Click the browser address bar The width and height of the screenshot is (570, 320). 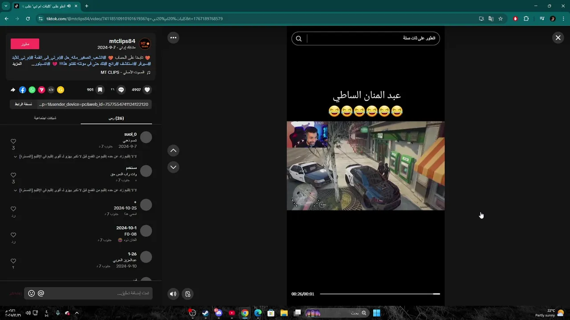[254, 19]
